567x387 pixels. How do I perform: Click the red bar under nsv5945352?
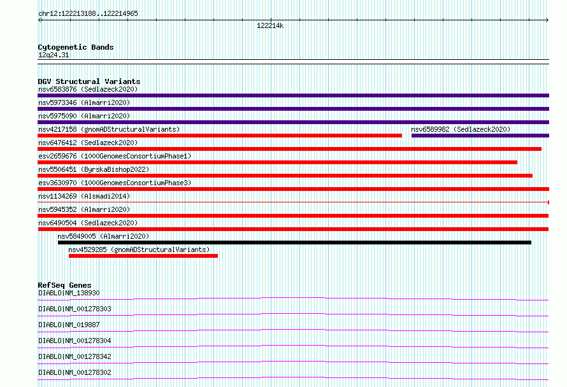point(293,216)
